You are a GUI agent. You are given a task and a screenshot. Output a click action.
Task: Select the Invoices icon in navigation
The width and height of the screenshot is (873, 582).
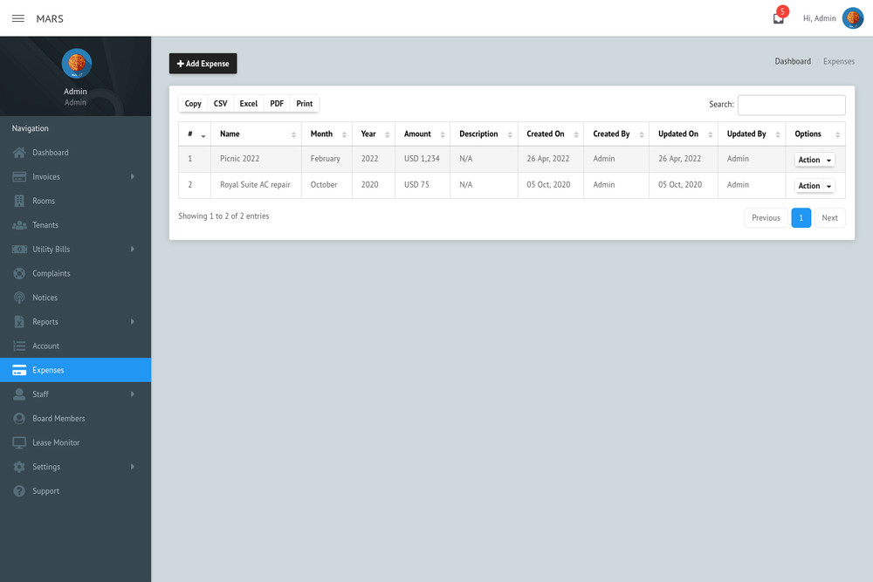17,176
